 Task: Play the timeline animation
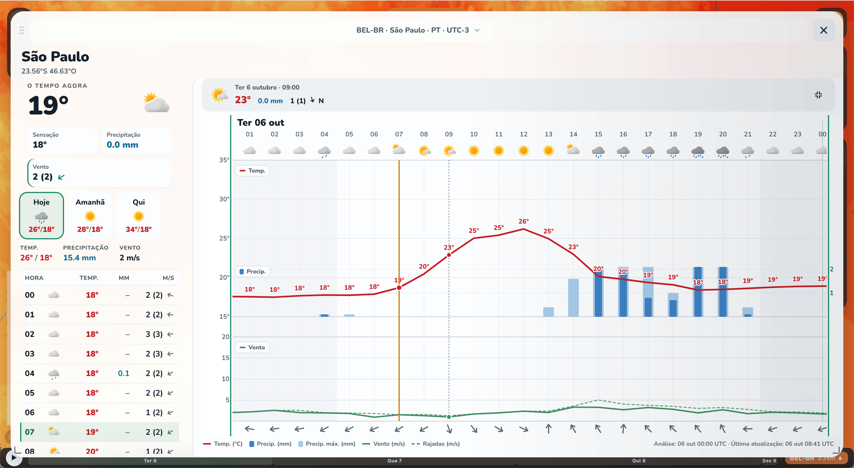click(14, 458)
